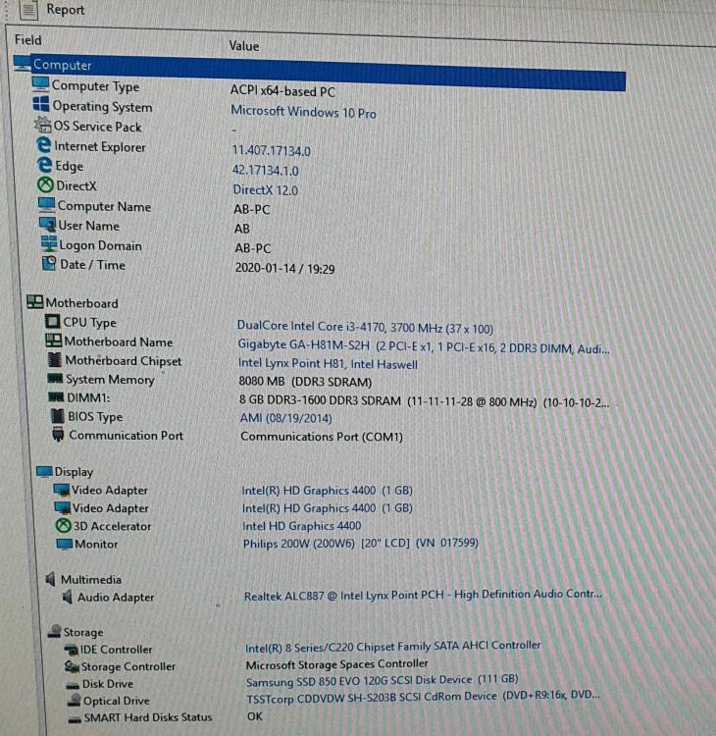Click the DIMM1 memory icon
Viewport: 716px width, 736px height.
coord(56,397)
